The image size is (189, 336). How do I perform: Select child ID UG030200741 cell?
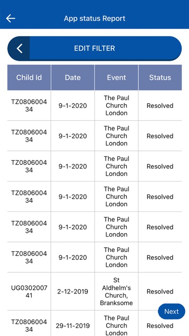(29, 292)
